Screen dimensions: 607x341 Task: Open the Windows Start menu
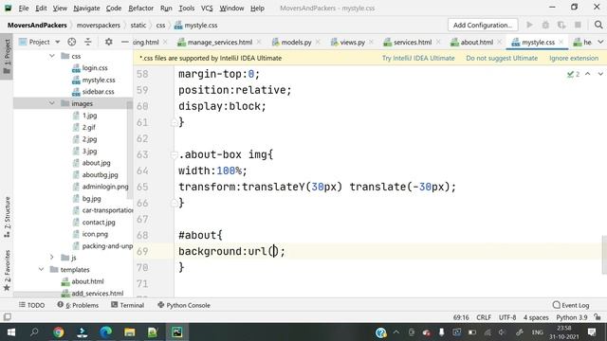click(x=11, y=332)
